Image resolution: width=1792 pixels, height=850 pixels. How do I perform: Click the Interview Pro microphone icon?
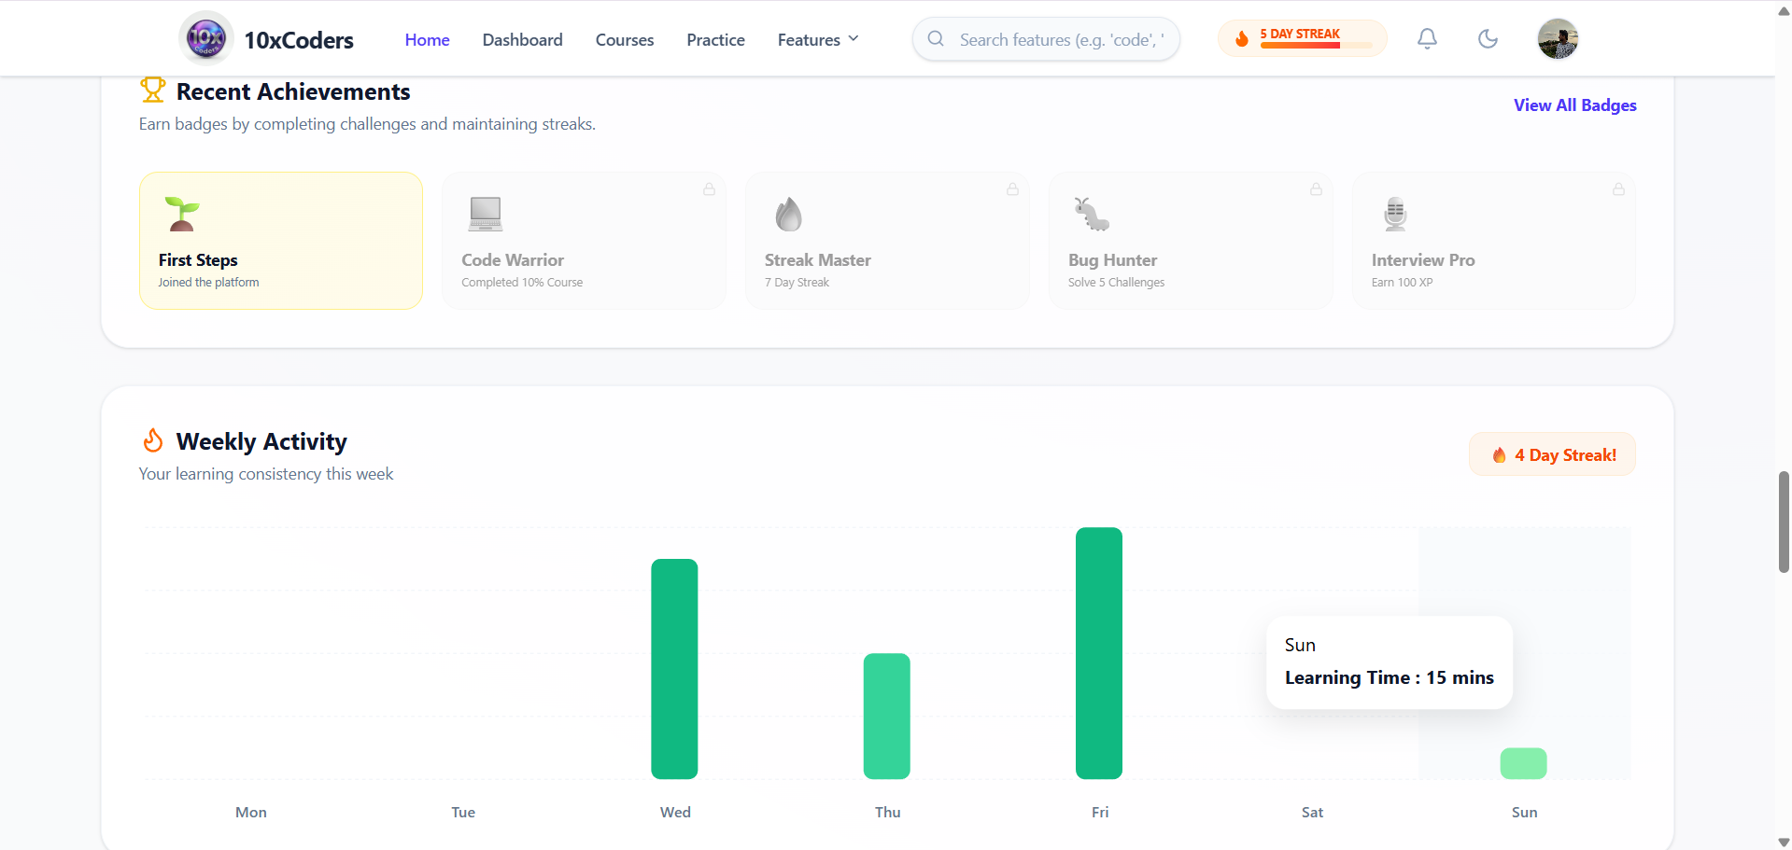pos(1395,214)
